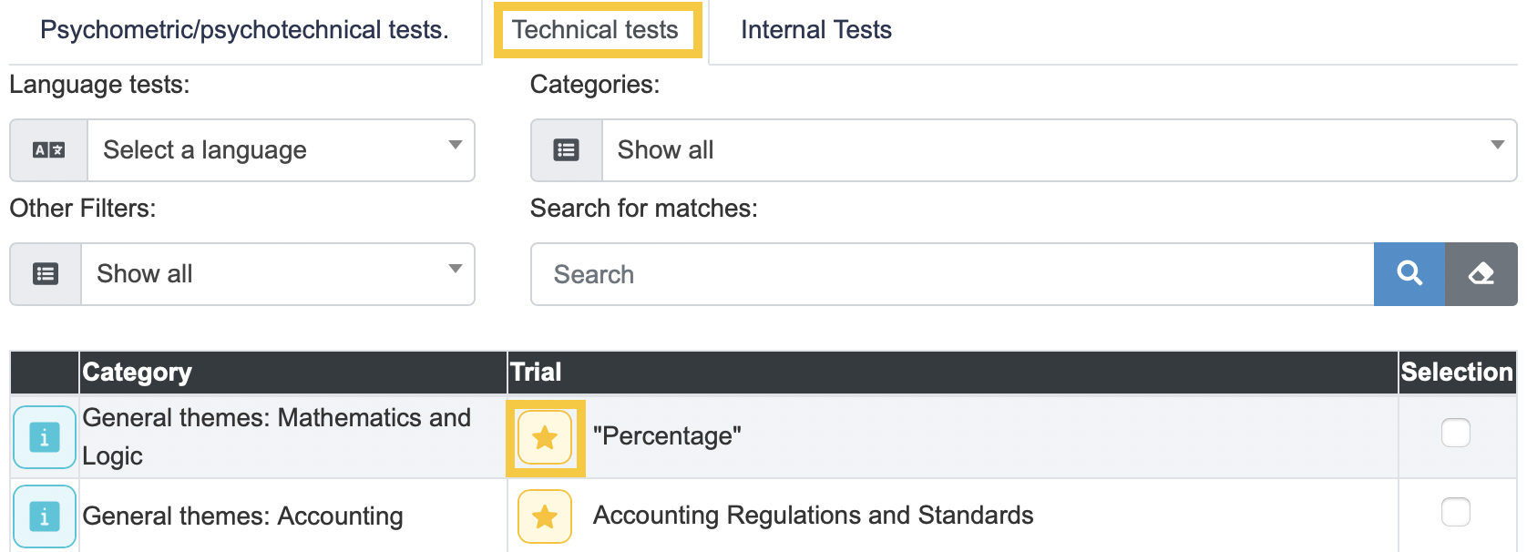Tick the selection checkbox for "Percentage"
This screenshot has width=1527, height=552.
[x=1456, y=433]
